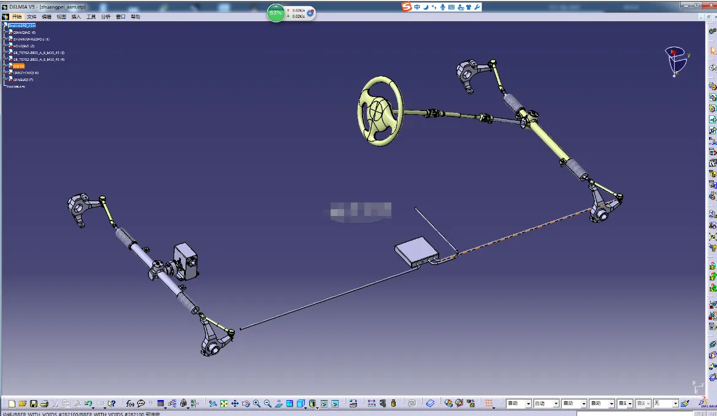Select the Rotate view tool
Viewport: 717px width, 416px height.
(246, 404)
